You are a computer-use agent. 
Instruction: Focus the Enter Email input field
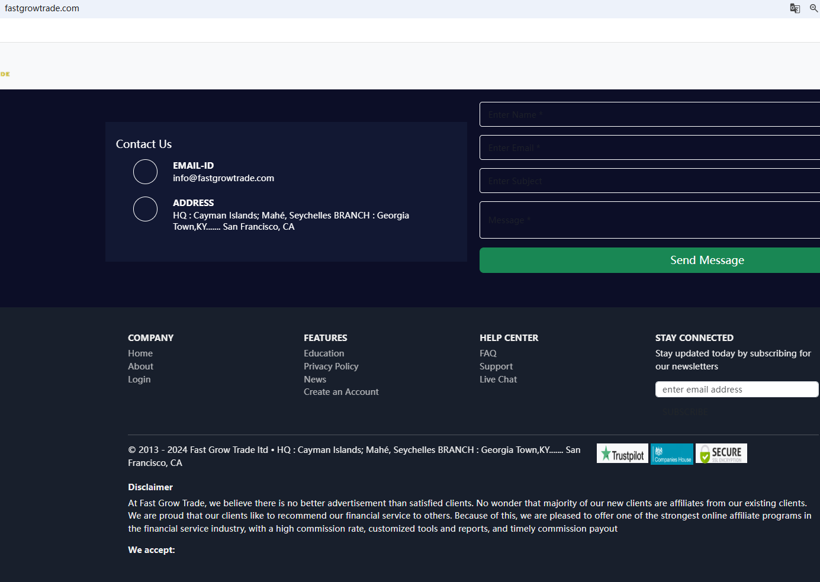(649, 147)
